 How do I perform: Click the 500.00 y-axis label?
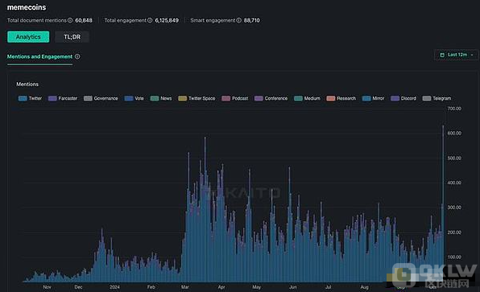pos(454,158)
